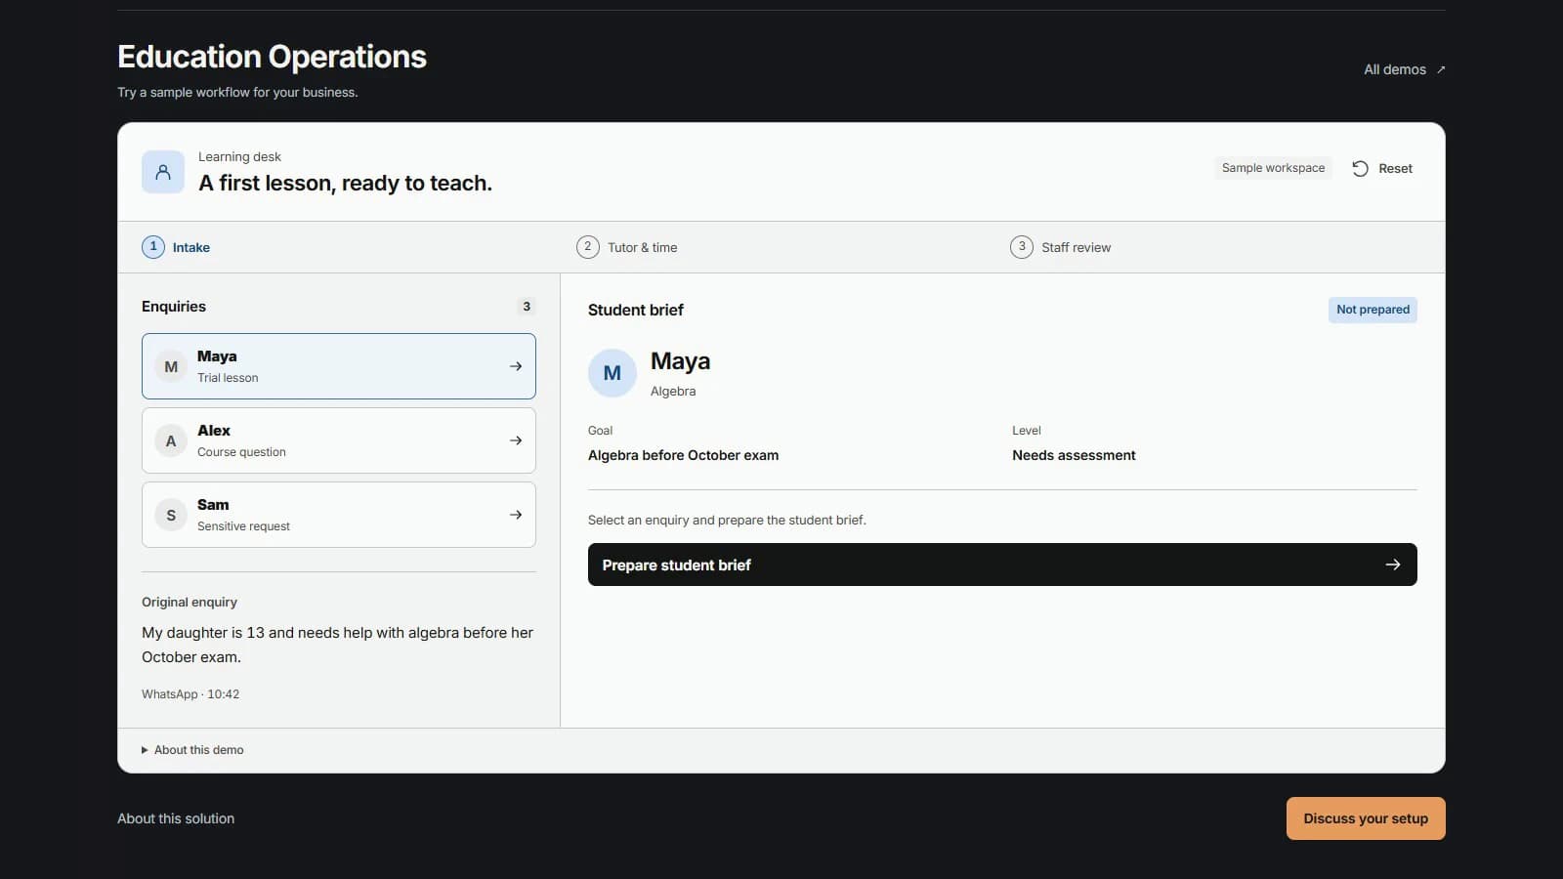Click the Education Operations heading

(x=272, y=57)
